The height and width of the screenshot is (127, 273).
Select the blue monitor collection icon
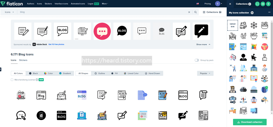click(x=254, y=110)
